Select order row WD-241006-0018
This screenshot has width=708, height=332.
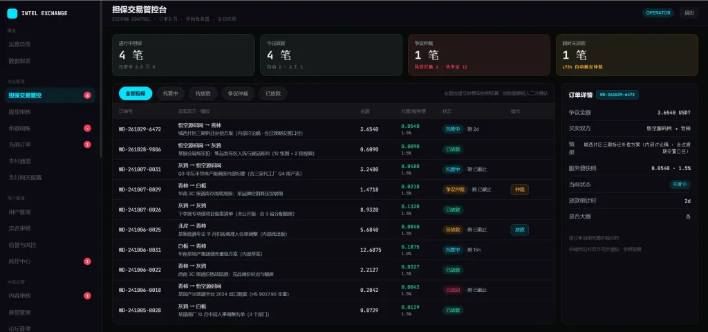point(333,290)
